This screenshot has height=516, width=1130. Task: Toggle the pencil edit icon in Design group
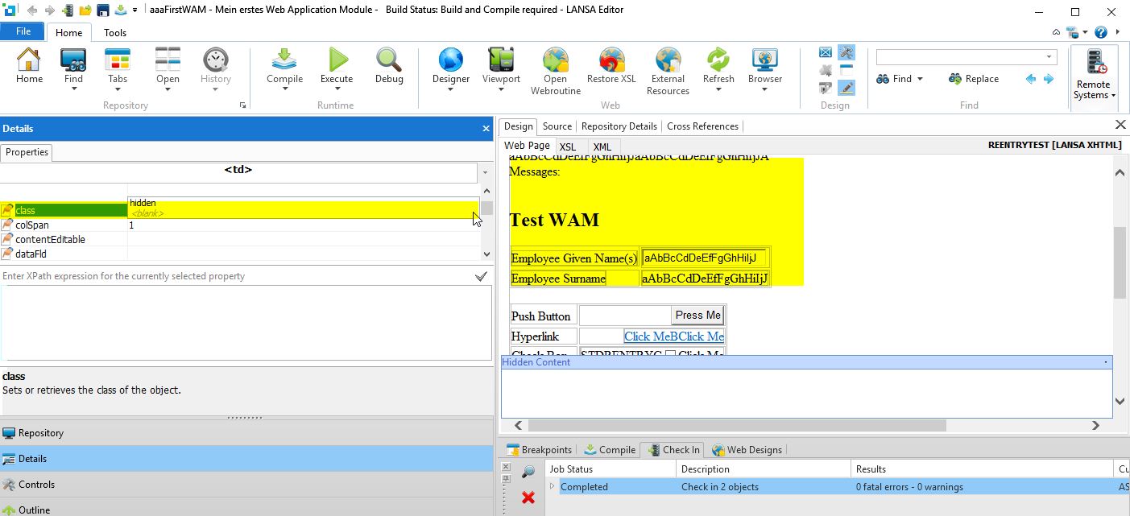coord(846,88)
